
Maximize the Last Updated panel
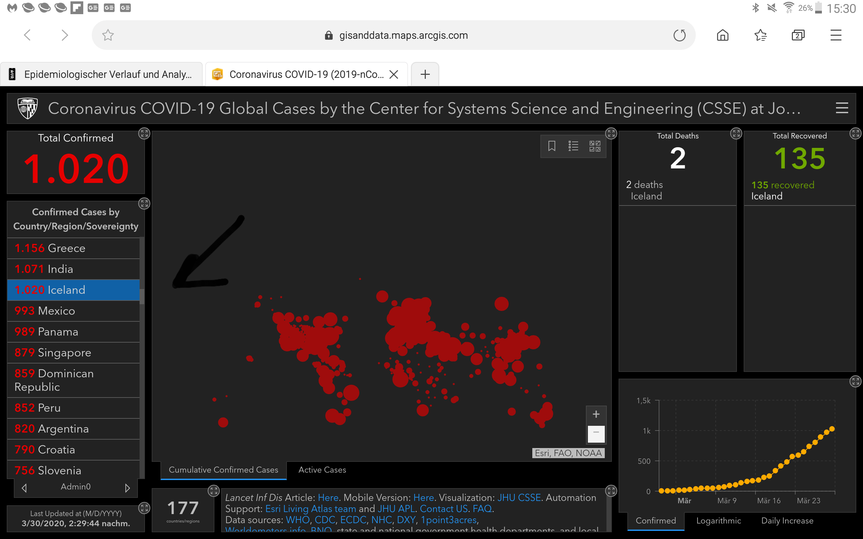[x=144, y=508]
